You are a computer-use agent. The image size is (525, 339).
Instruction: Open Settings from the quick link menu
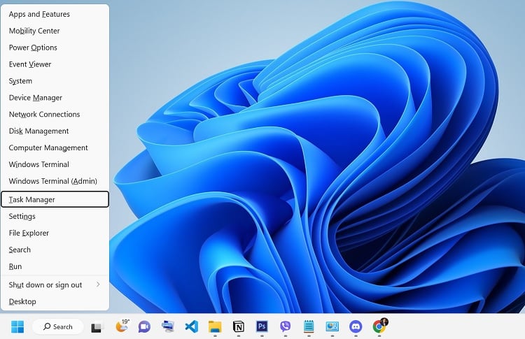(22, 217)
